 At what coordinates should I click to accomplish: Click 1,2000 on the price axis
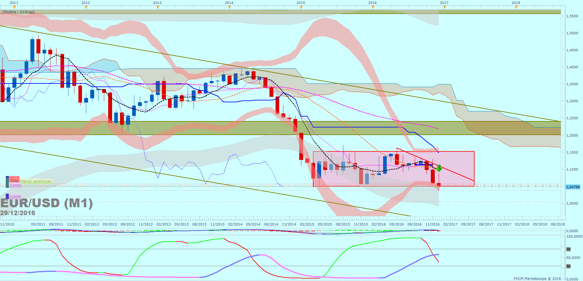pyautogui.click(x=572, y=135)
